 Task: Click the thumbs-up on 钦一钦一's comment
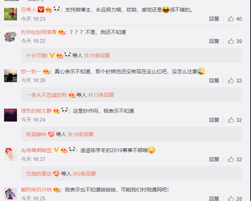pos(231,81)
